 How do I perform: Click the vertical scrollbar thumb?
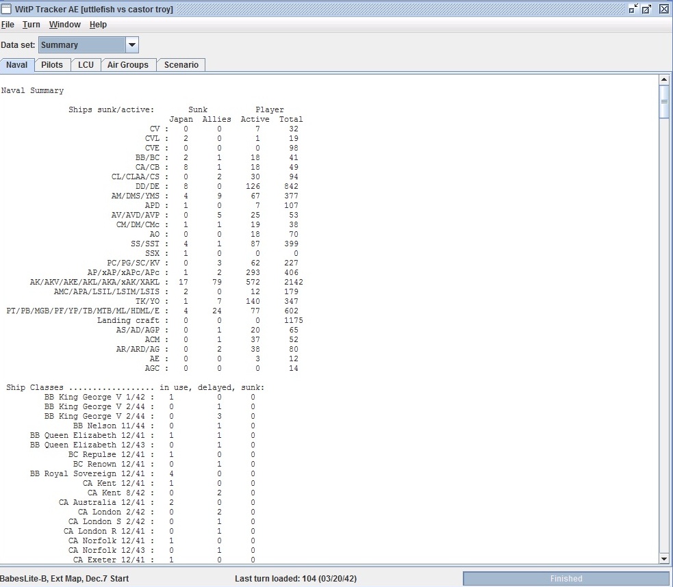pos(664,102)
